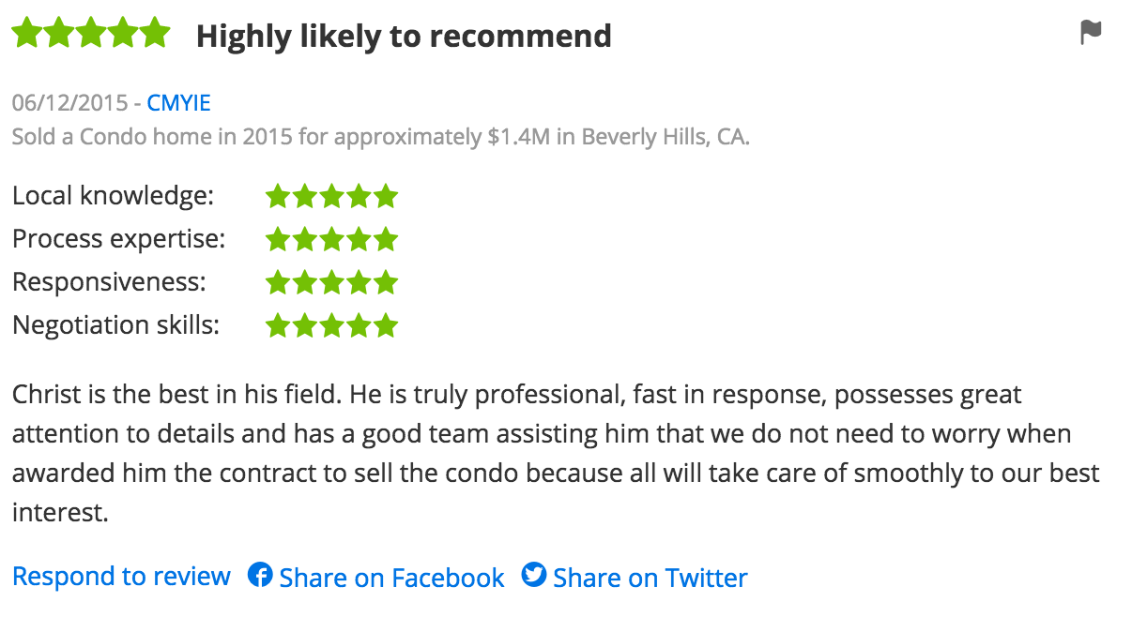Click Share on Twitter link
This screenshot has width=1132, height=632.
650,578
